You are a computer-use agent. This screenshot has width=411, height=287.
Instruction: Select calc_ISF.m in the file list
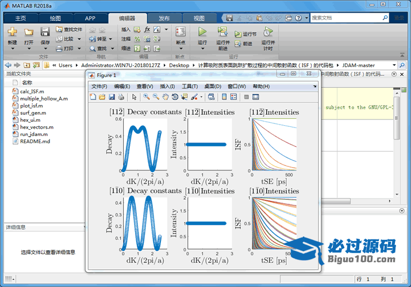coord(32,91)
